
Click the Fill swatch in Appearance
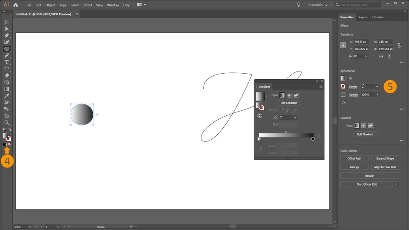[343, 78]
